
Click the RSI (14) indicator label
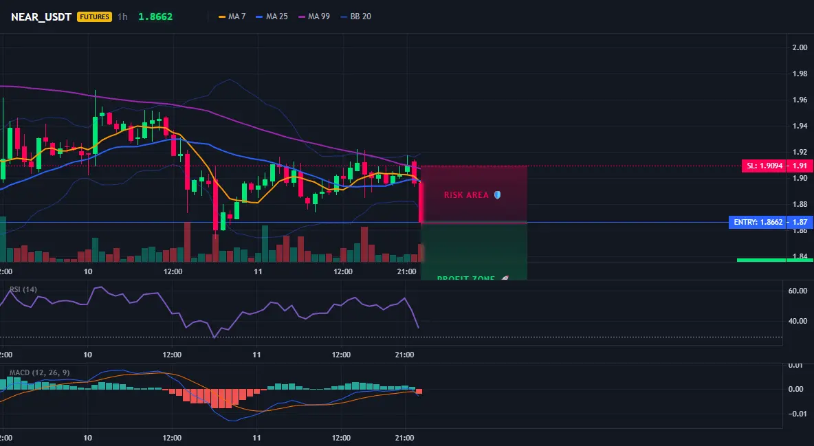click(x=23, y=289)
